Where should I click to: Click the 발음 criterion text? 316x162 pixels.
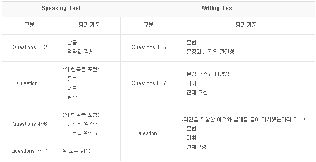pyautogui.click(x=72, y=42)
